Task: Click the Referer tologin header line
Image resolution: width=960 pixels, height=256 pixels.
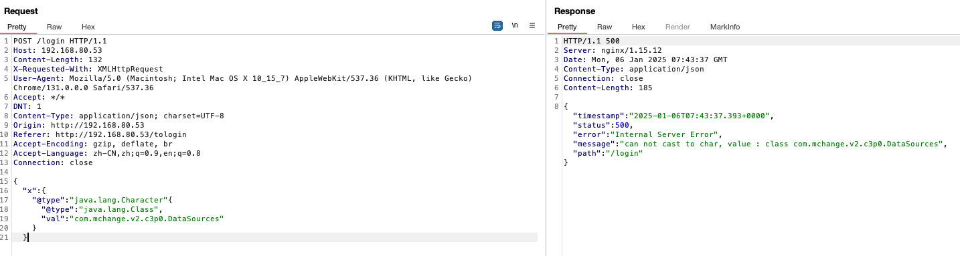Action: pyautogui.click(x=100, y=134)
